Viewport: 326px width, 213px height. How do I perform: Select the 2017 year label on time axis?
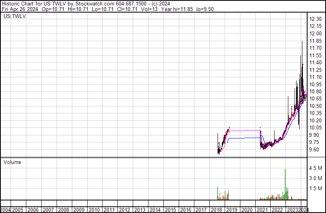coord(201,210)
